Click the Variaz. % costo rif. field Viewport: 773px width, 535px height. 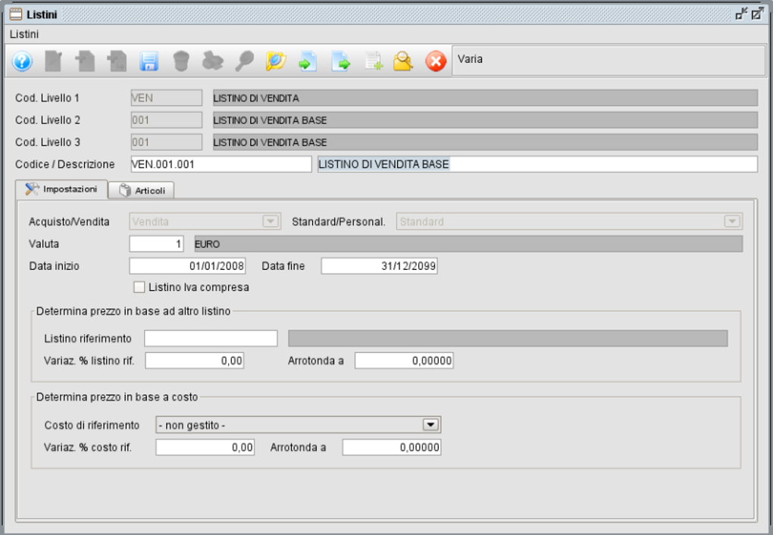[205, 447]
